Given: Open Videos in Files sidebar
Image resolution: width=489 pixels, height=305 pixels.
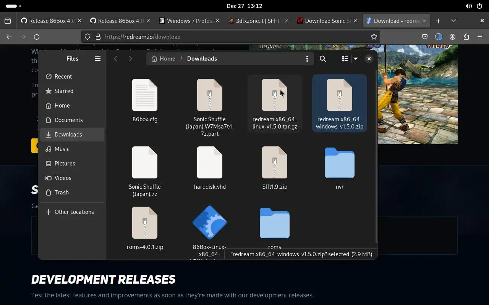Looking at the screenshot, I should [72, 178].
